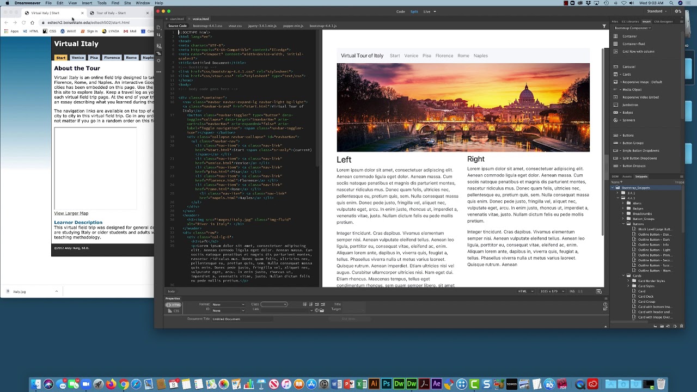Switch to the Assets panel tab
Image resolution: width=697 pixels, height=392 pixels.
627,176
